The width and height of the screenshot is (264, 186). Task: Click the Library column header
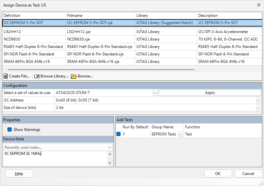(x=166, y=16)
